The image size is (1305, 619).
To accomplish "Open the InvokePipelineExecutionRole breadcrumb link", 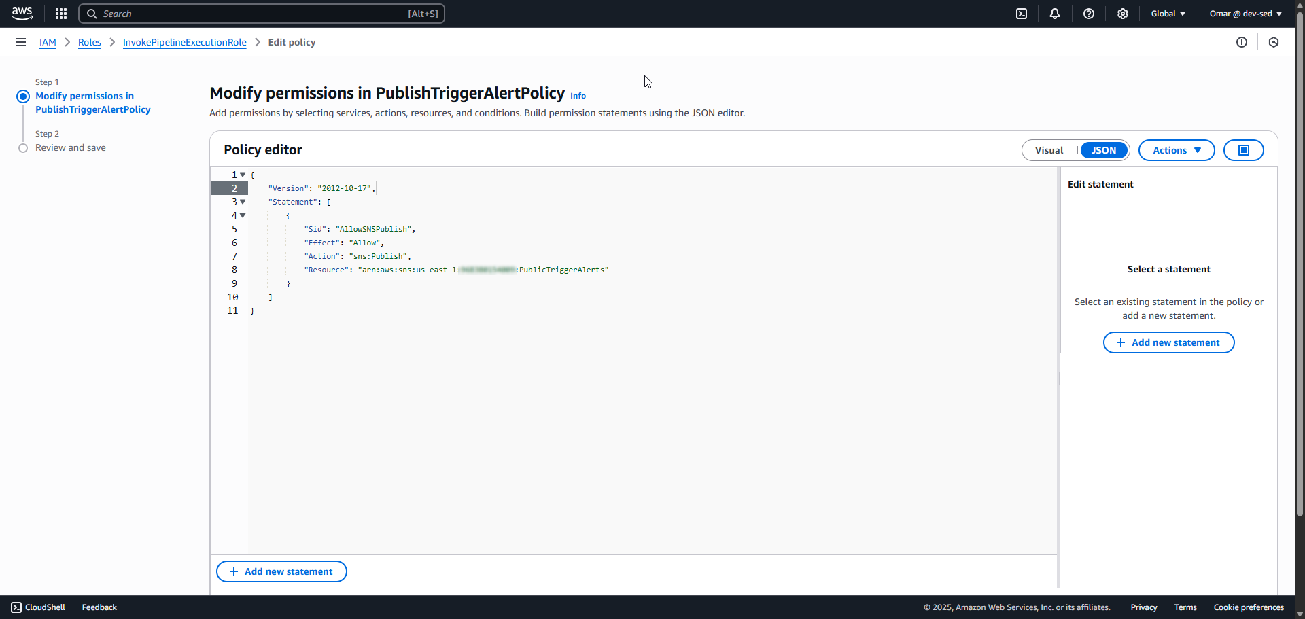I will 185,42.
